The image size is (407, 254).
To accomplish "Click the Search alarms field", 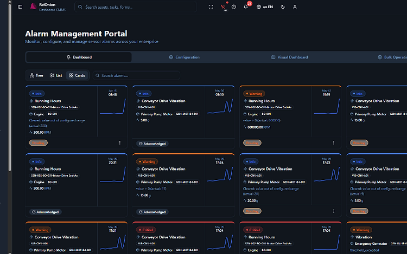I will [137, 75].
